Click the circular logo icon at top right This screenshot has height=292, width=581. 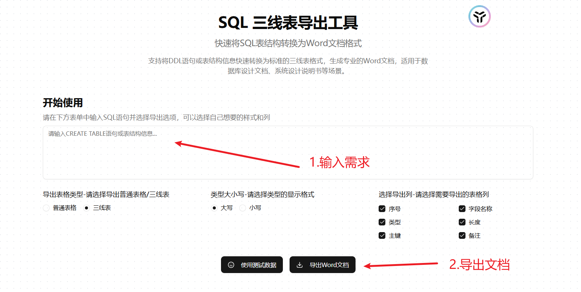pos(479,16)
